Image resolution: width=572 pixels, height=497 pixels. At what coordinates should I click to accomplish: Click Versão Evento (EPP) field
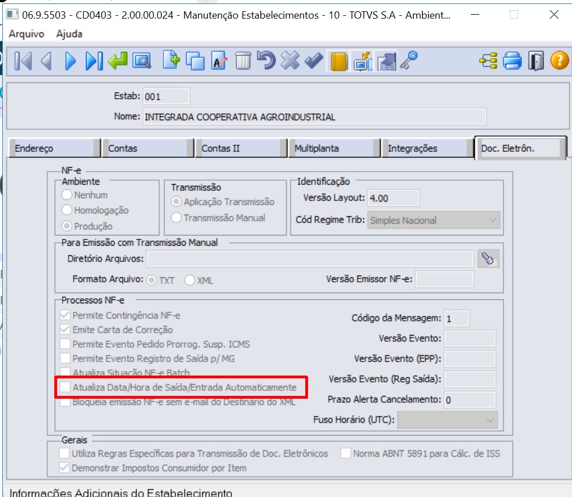pos(470,359)
